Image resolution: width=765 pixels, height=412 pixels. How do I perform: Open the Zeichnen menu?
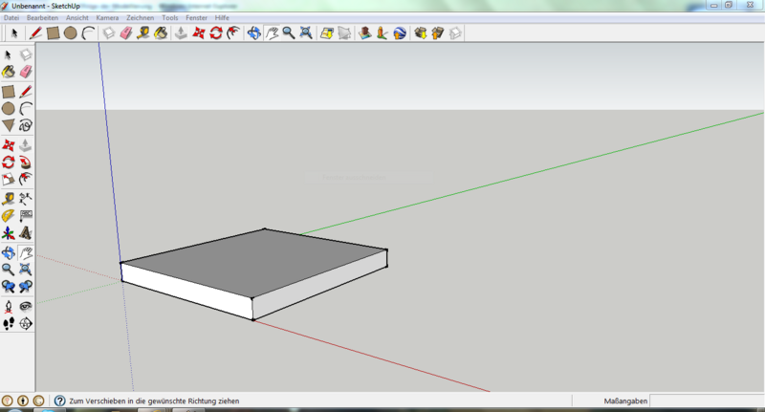pyautogui.click(x=142, y=18)
